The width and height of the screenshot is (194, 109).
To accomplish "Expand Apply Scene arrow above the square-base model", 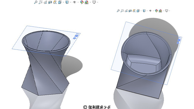I will 163,11.
